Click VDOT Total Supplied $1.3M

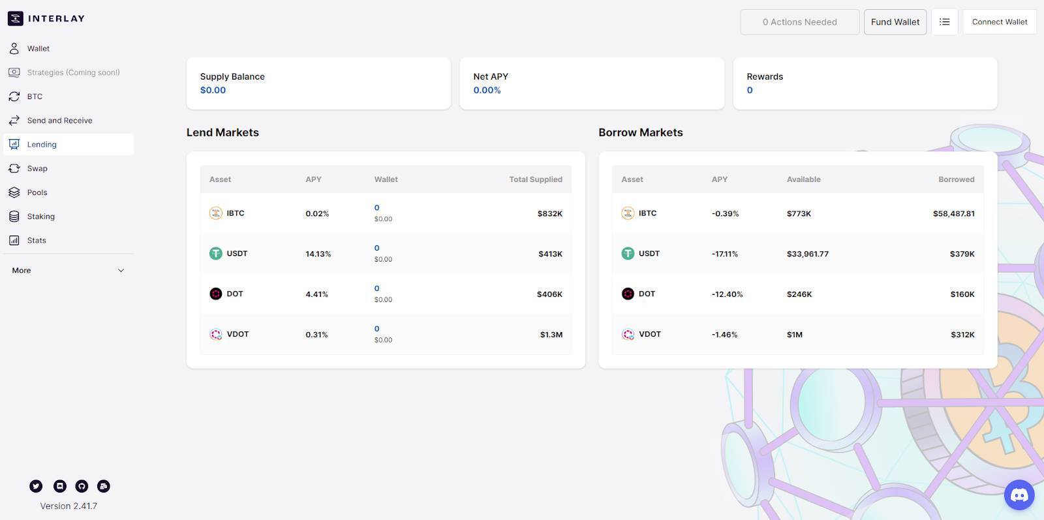(551, 335)
